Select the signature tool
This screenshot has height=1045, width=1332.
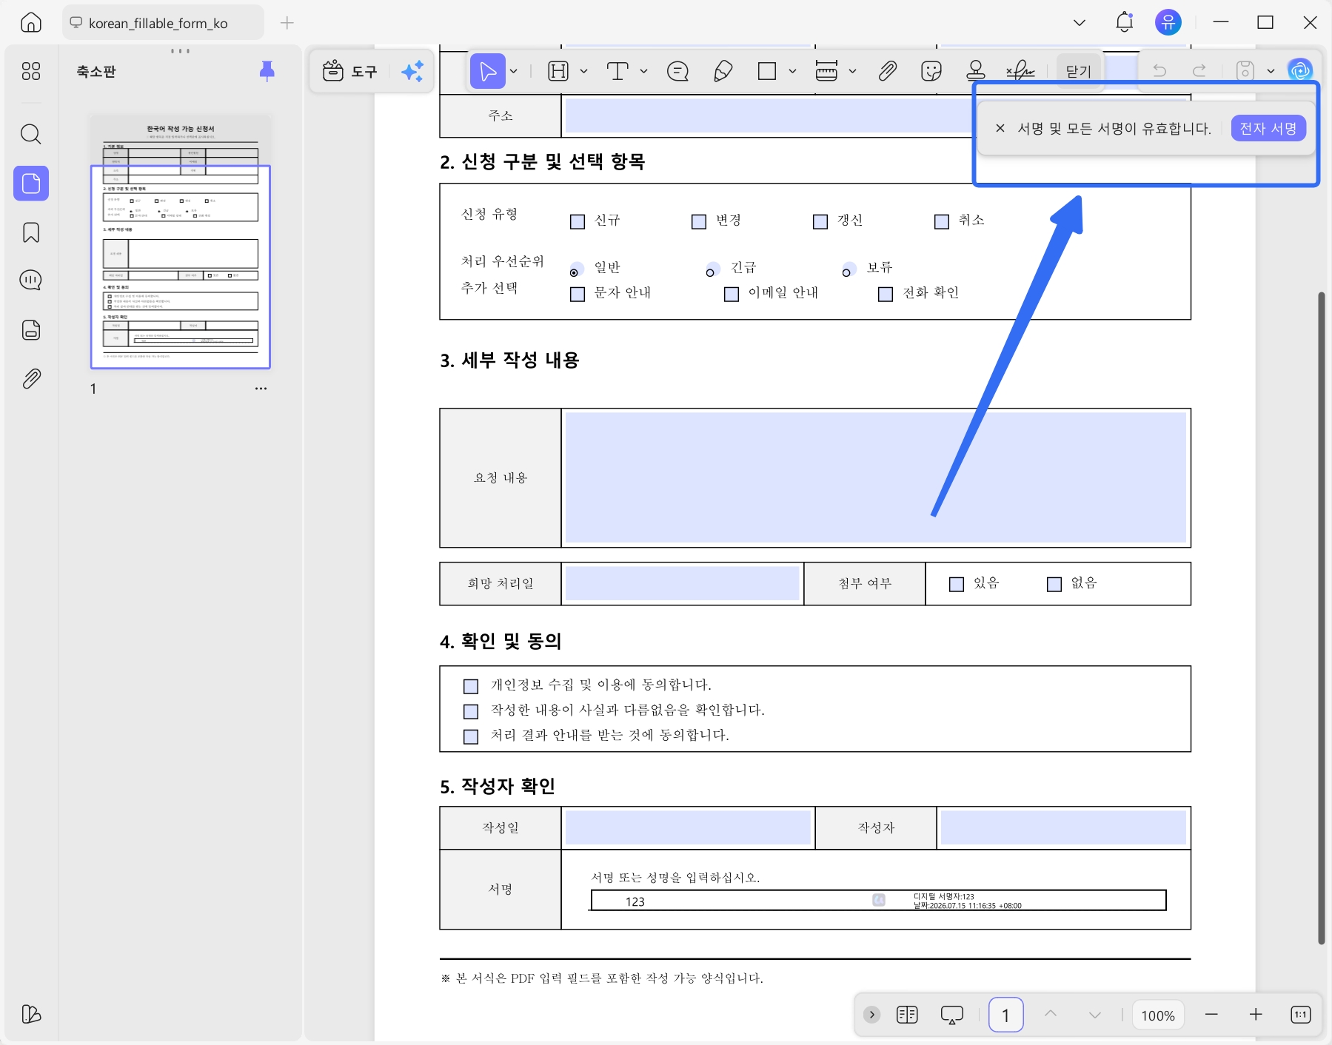[1020, 71]
